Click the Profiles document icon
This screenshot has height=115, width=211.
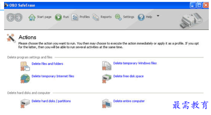point(75,17)
